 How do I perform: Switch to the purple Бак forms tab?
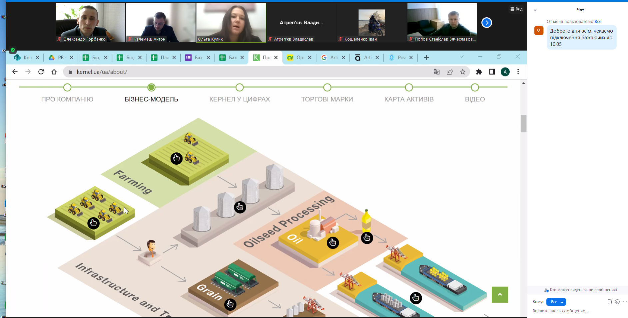point(198,58)
